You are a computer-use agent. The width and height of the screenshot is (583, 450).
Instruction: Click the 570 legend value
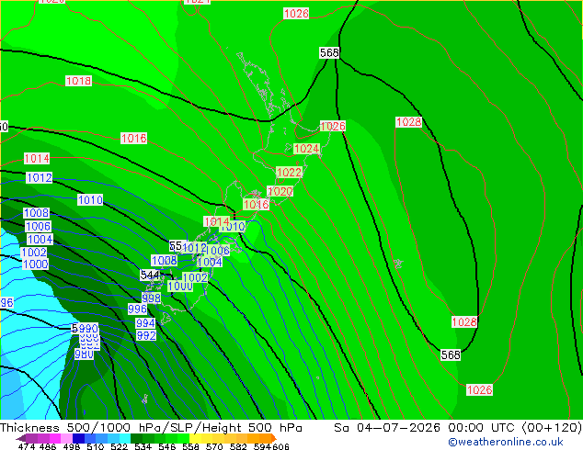(214, 446)
